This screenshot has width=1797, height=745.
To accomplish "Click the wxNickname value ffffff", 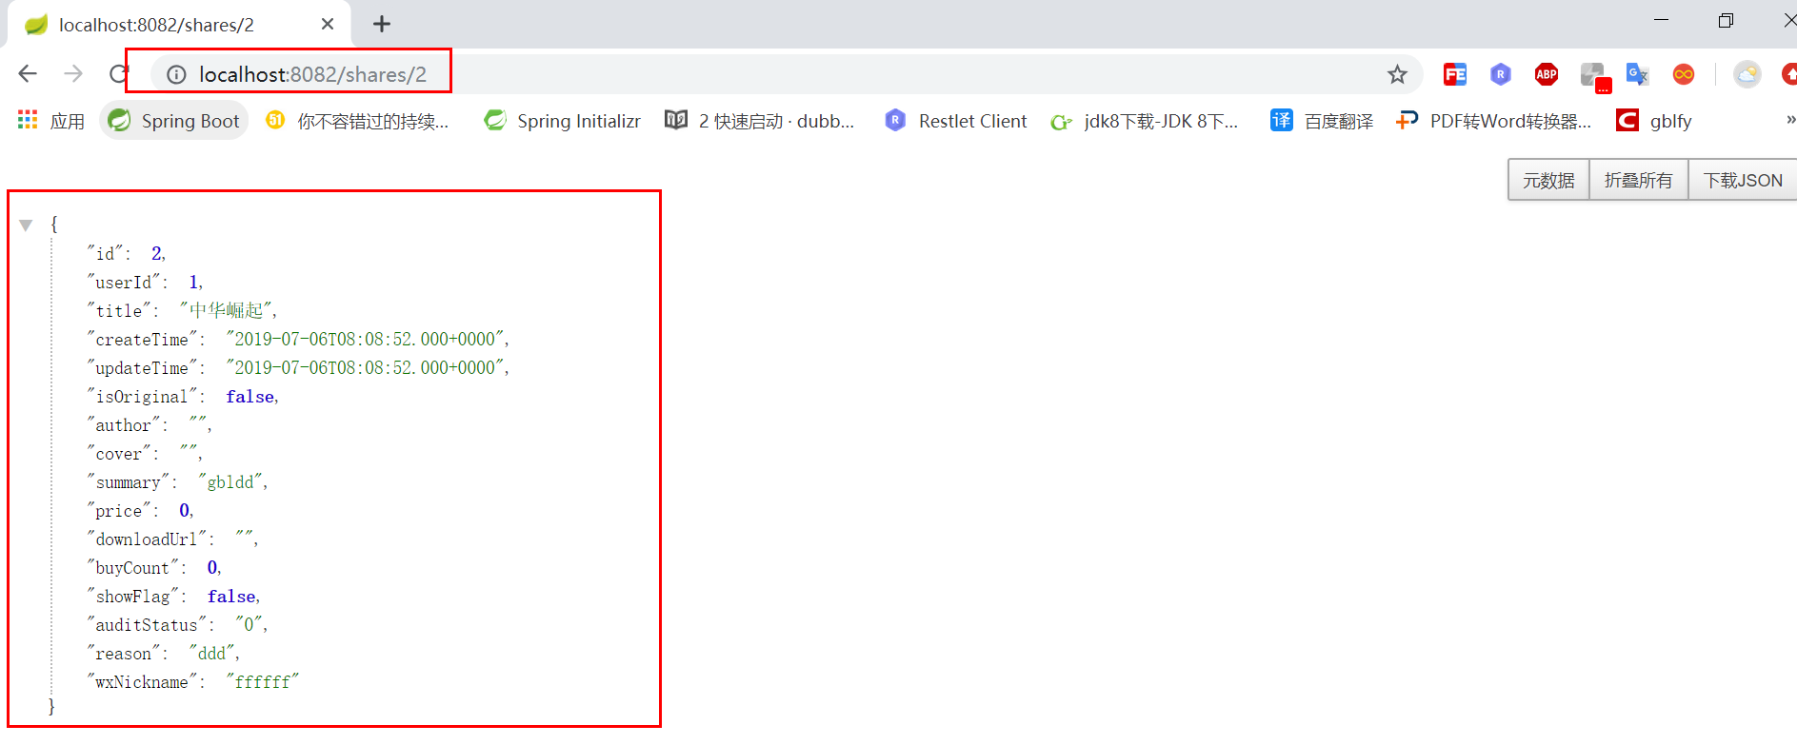I will [x=263, y=681].
